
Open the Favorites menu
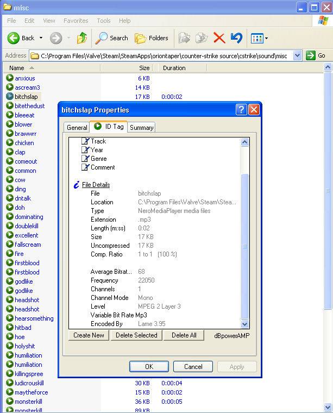pos(76,21)
